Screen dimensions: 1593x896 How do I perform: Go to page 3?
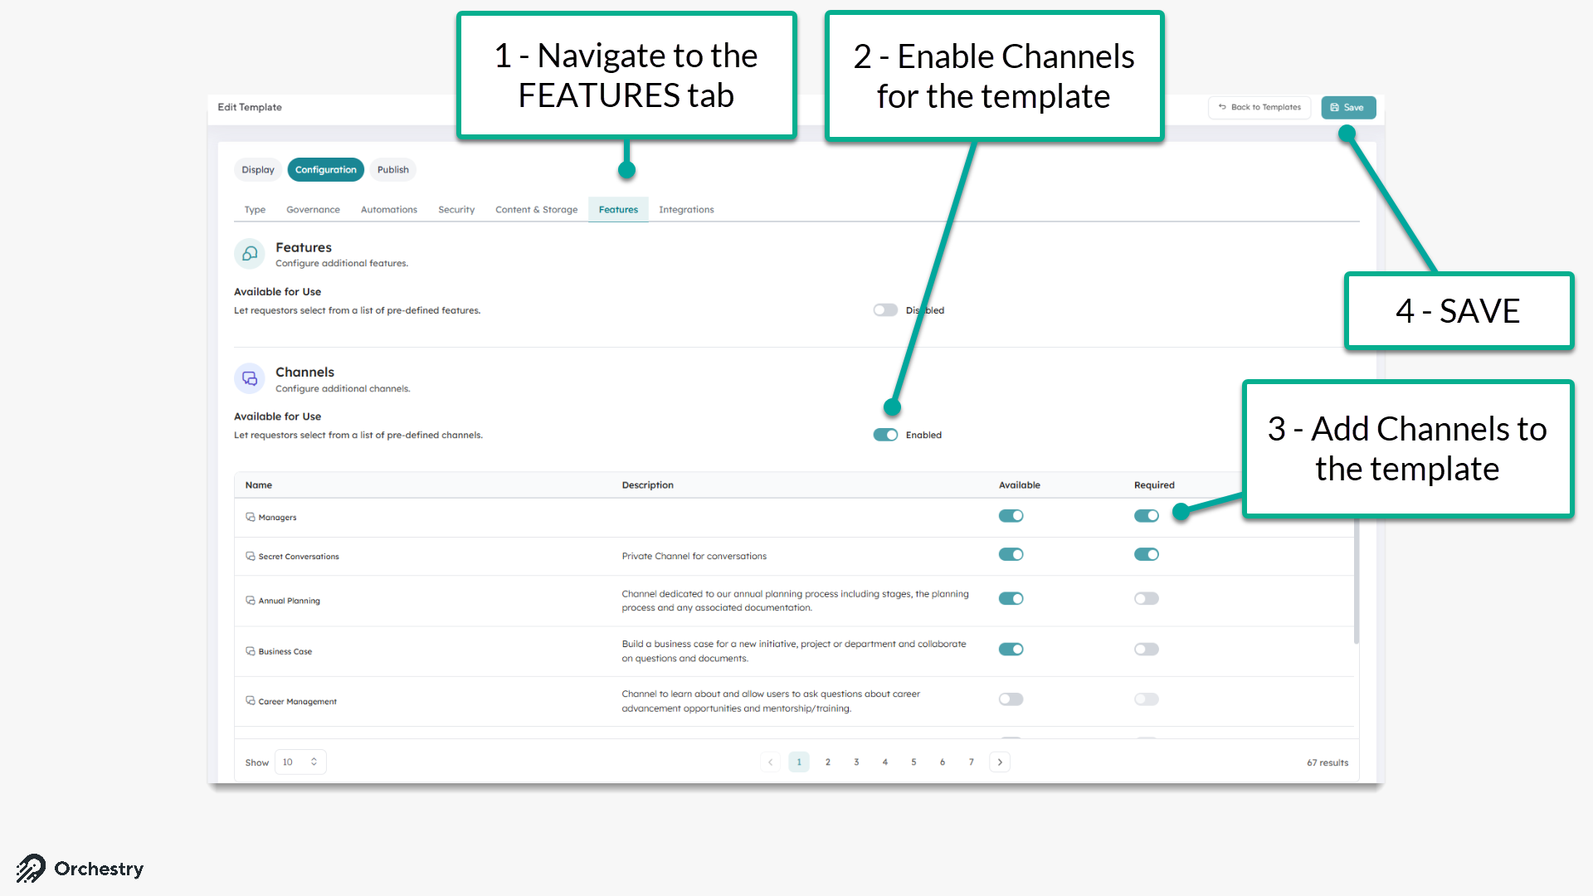point(856,762)
